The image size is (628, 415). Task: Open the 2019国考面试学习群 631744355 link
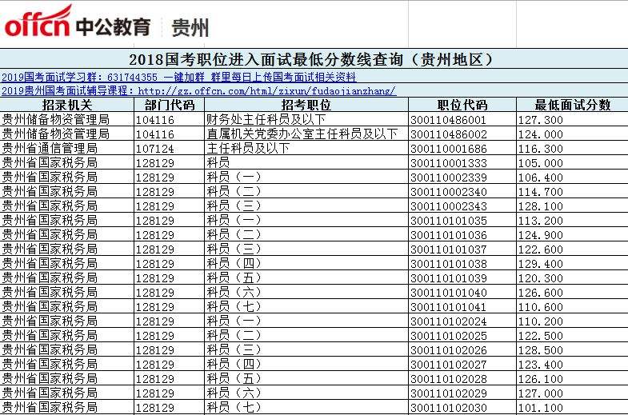(178, 77)
